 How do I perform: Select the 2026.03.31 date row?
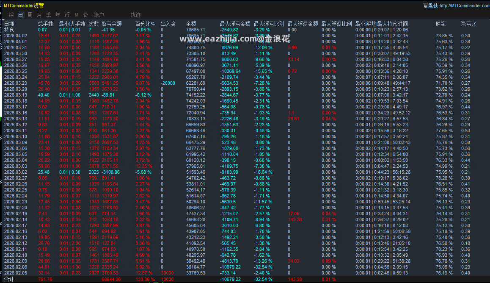[245, 47]
